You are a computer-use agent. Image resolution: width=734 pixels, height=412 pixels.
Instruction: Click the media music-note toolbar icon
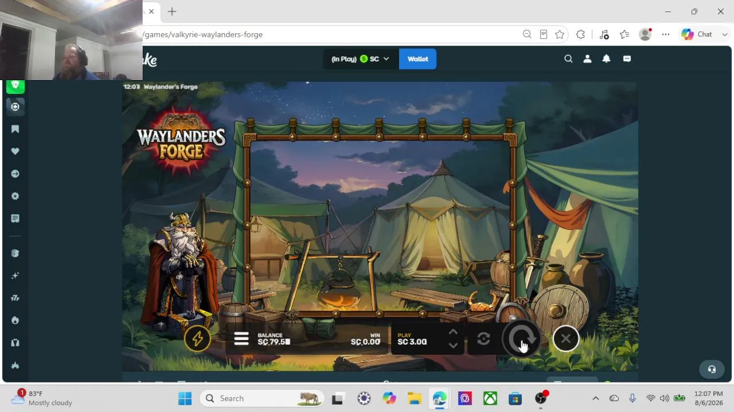[604, 34]
